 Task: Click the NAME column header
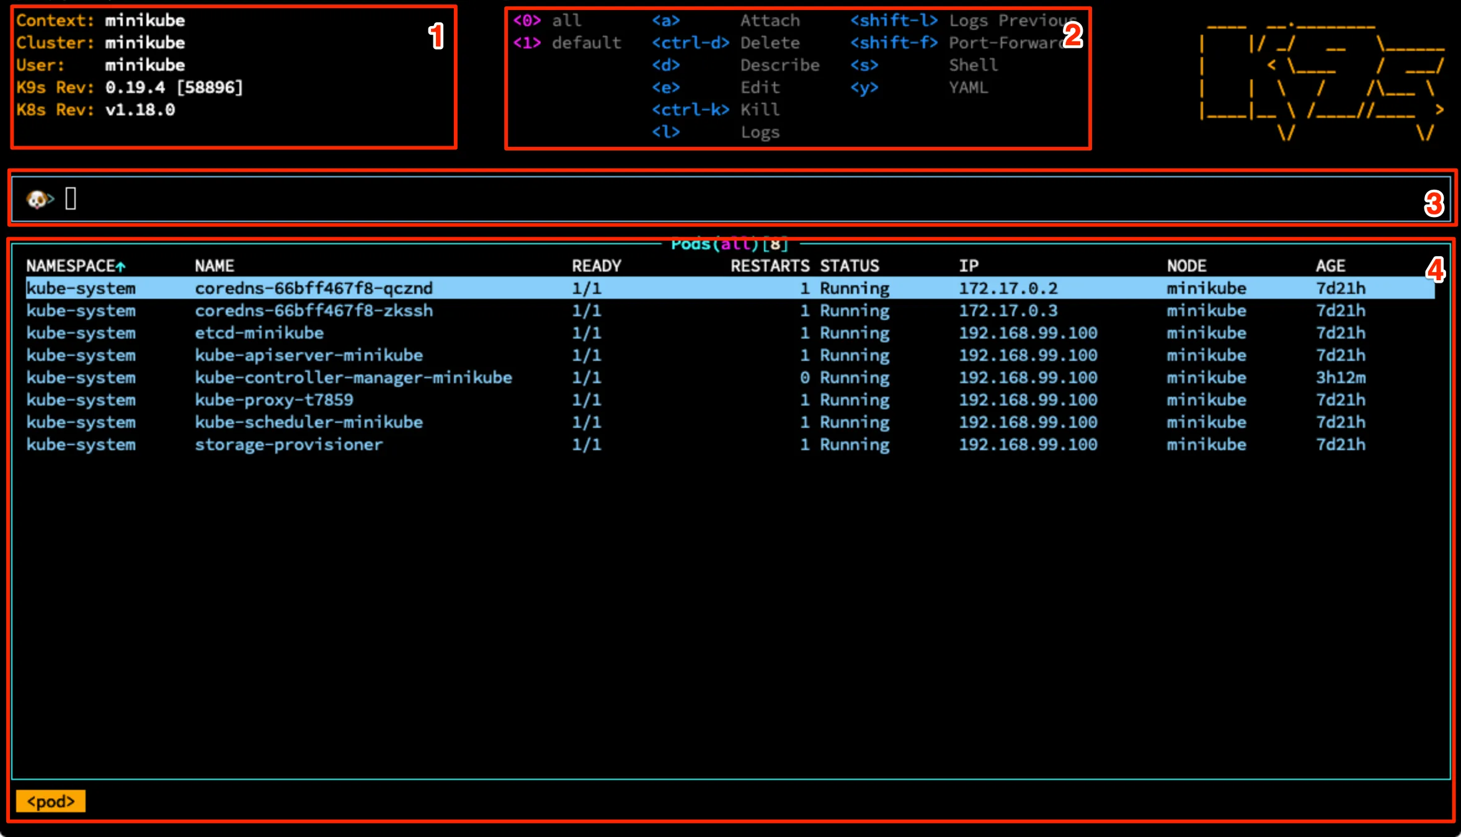coord(215,266)
